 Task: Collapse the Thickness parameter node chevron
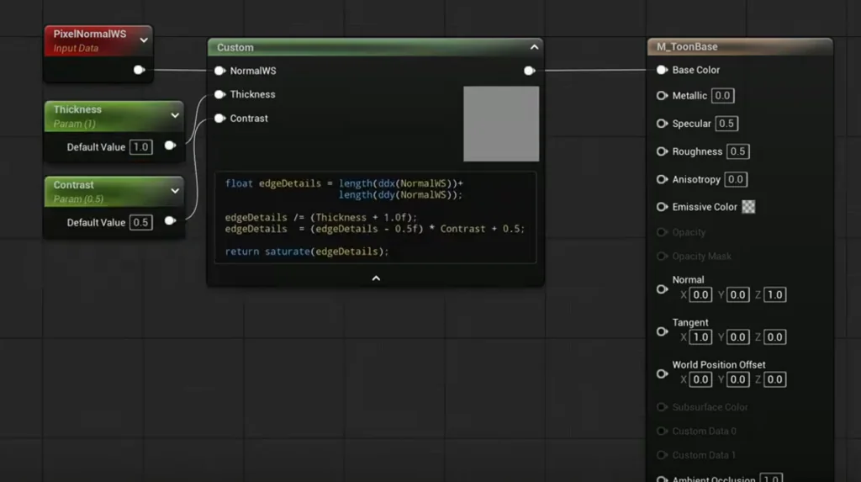pyautogui.click(x=175, y=115)
